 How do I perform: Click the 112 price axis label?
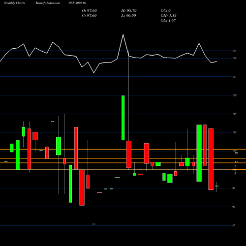235,132
